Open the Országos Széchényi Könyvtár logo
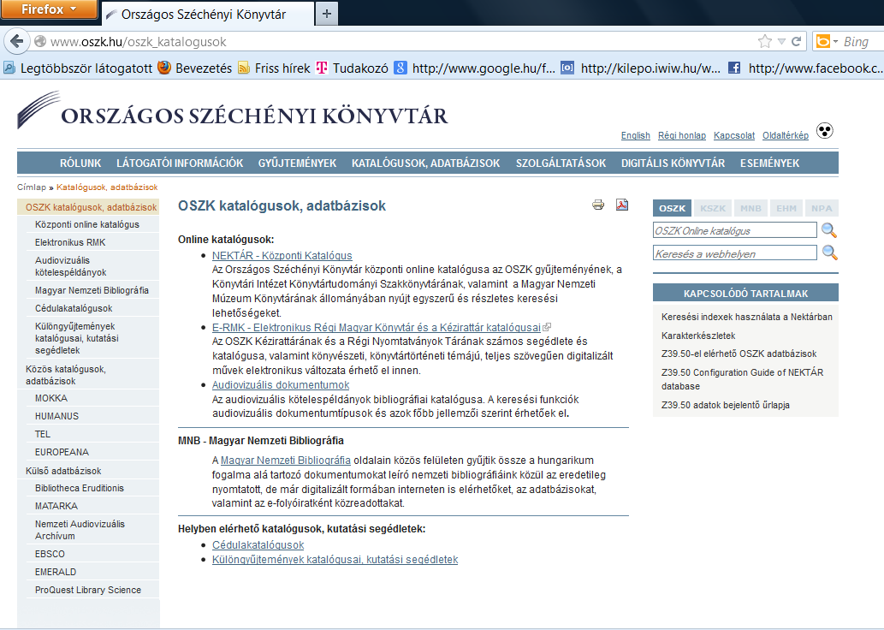Viewport: 884px width, 630px height. point(232,111)
